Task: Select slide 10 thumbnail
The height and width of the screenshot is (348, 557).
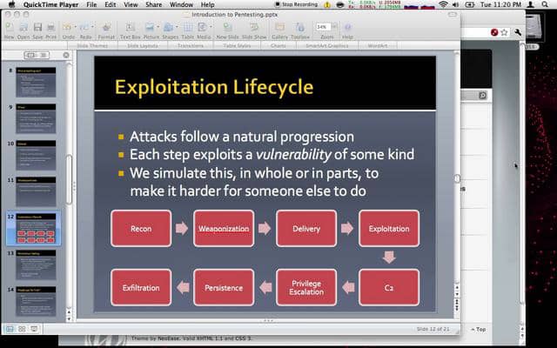Action: 36,155
